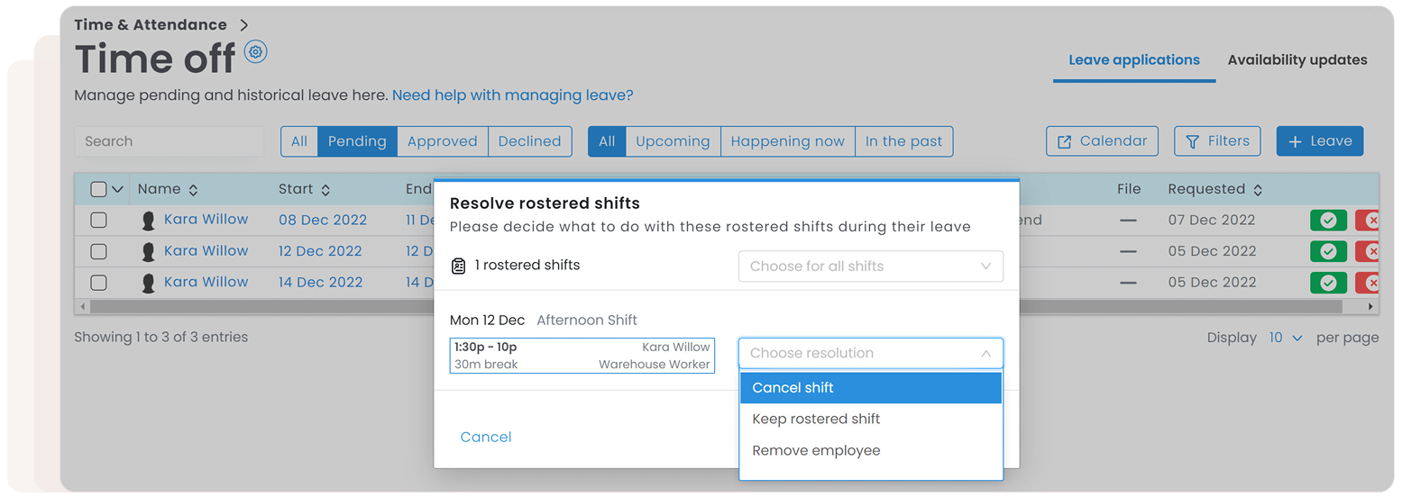Approve leave requested 07 Dec 2022
The width and height of the screenshot is (1402, 497).
[x=1327, y=220]
